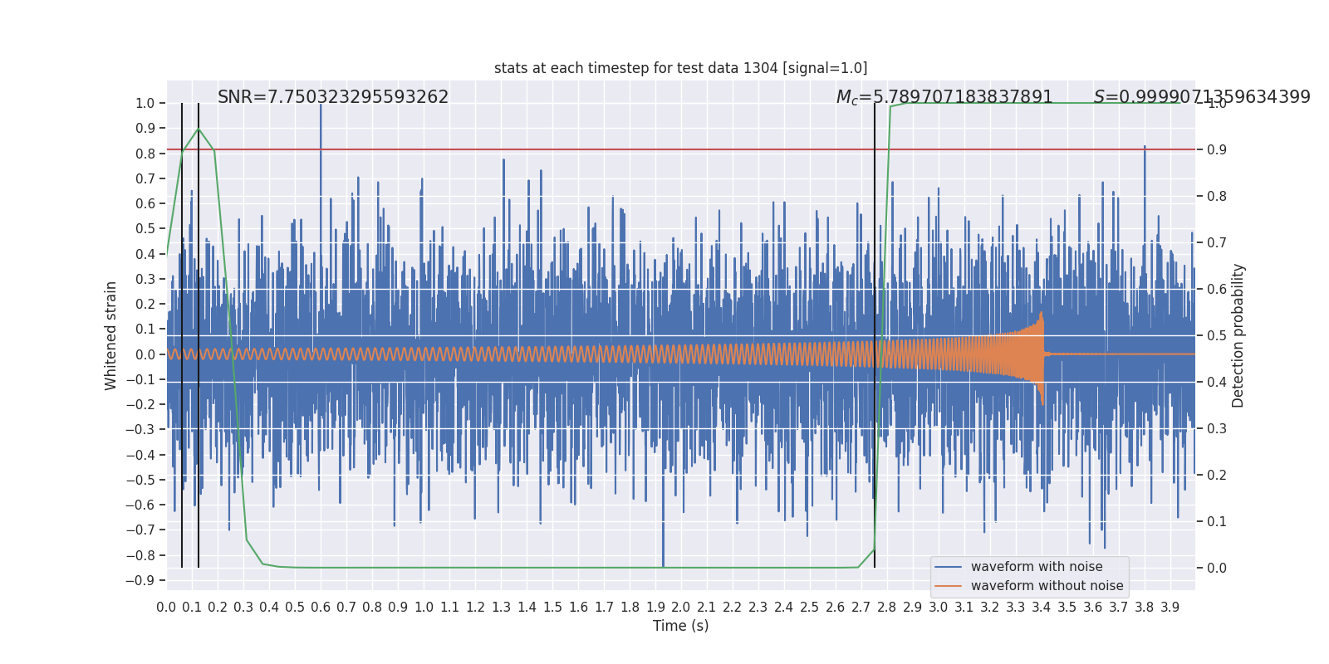Click the plot title mentioning test data 1304
The width and height of the screenshot is (1329, 664).
click(680, 68)
